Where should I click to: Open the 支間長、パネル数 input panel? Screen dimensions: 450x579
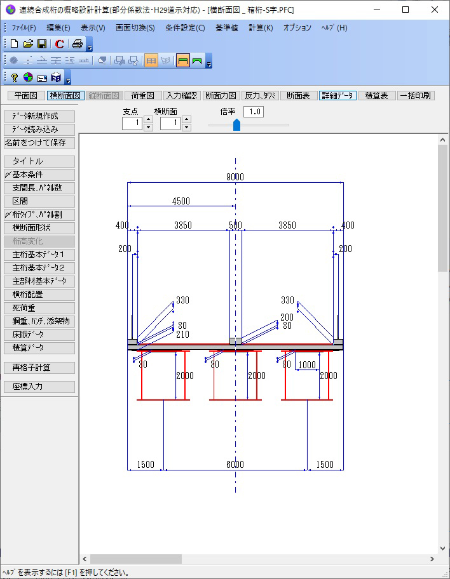[x=39, y=188]
